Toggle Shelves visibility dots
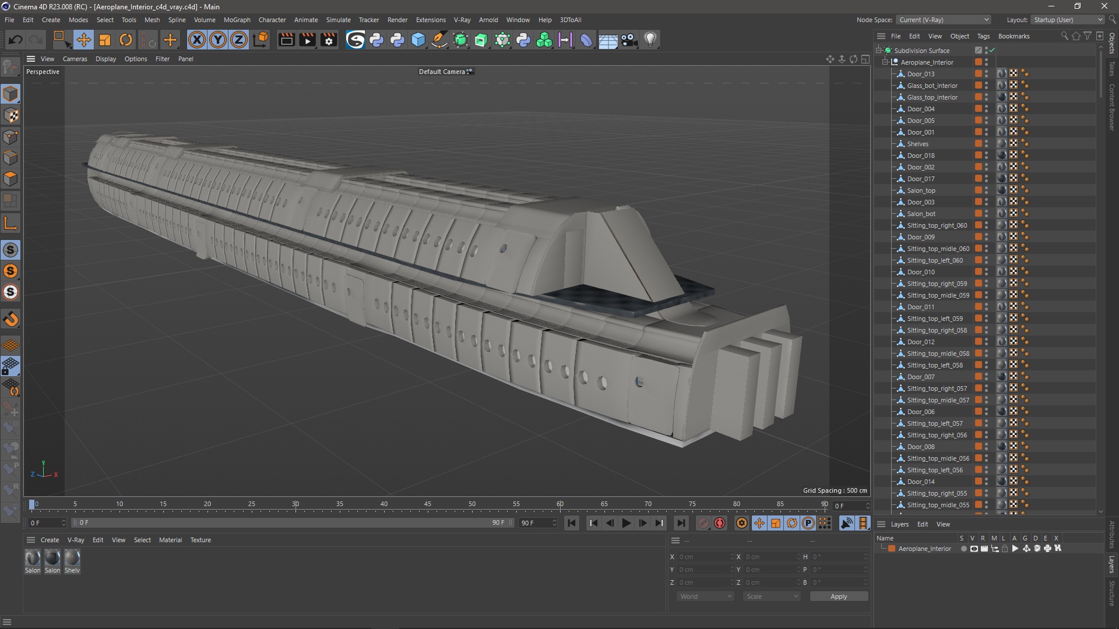This screenshot has width=1119, height=629. click(x=986, y=144)
